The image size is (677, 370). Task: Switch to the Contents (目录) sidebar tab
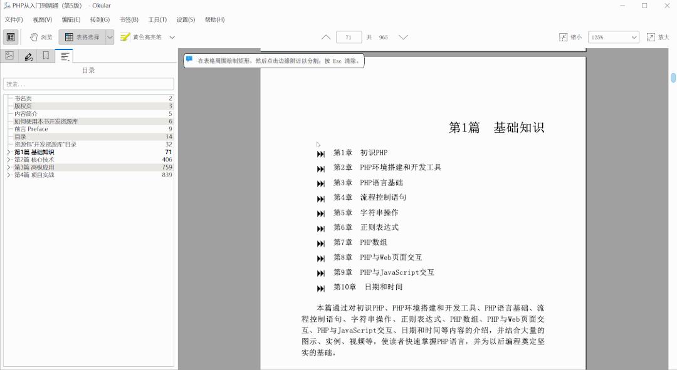(63, 55)
